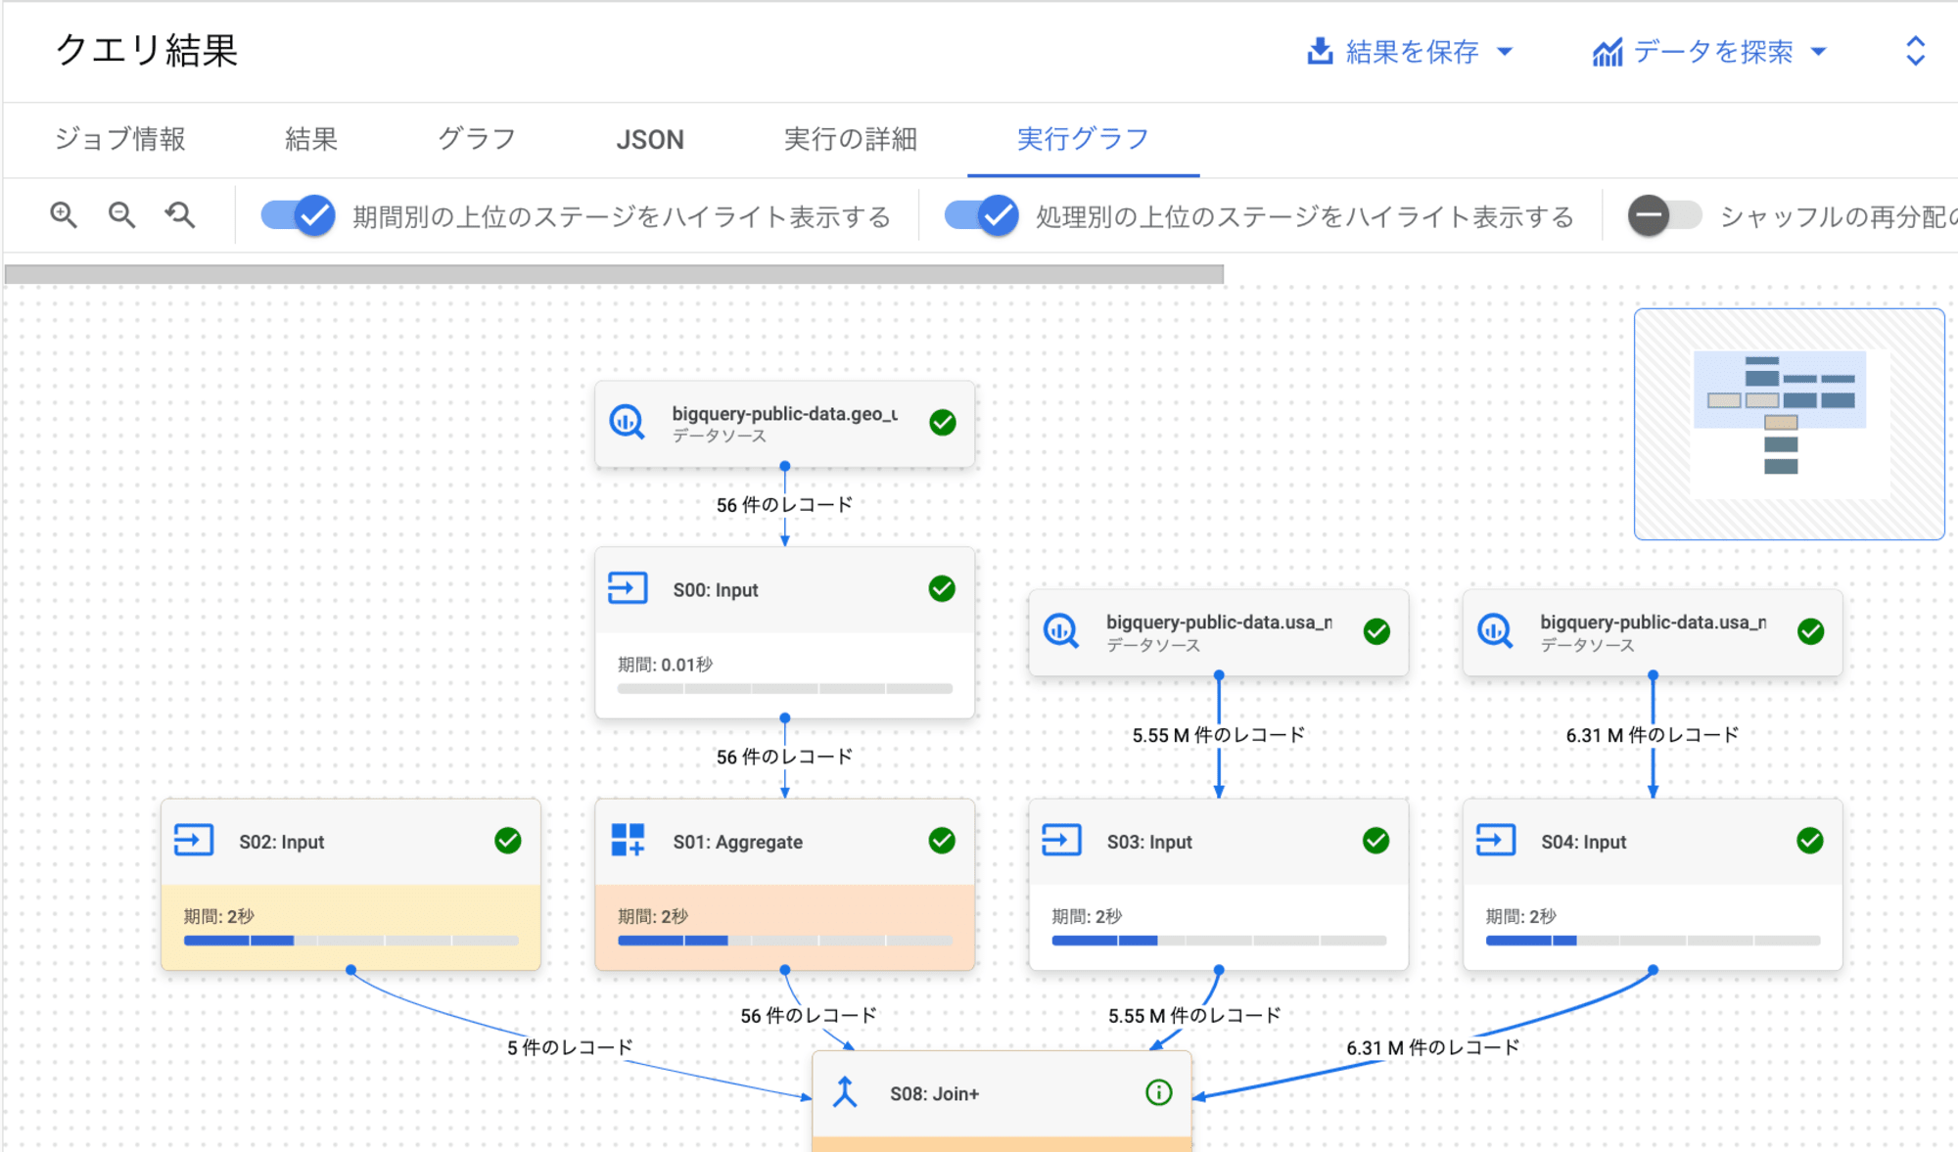Click the green check on S01: Aggregate node

coord(942,841)
